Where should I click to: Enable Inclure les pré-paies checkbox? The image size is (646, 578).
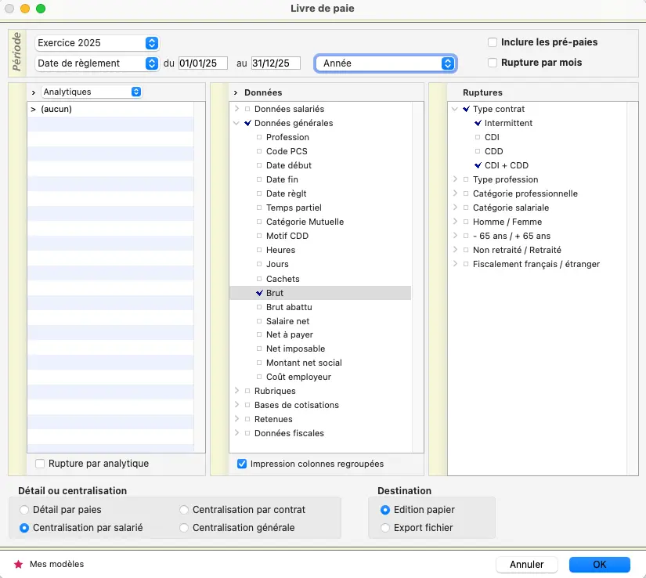pyautogui.click(x=493, y=42)
